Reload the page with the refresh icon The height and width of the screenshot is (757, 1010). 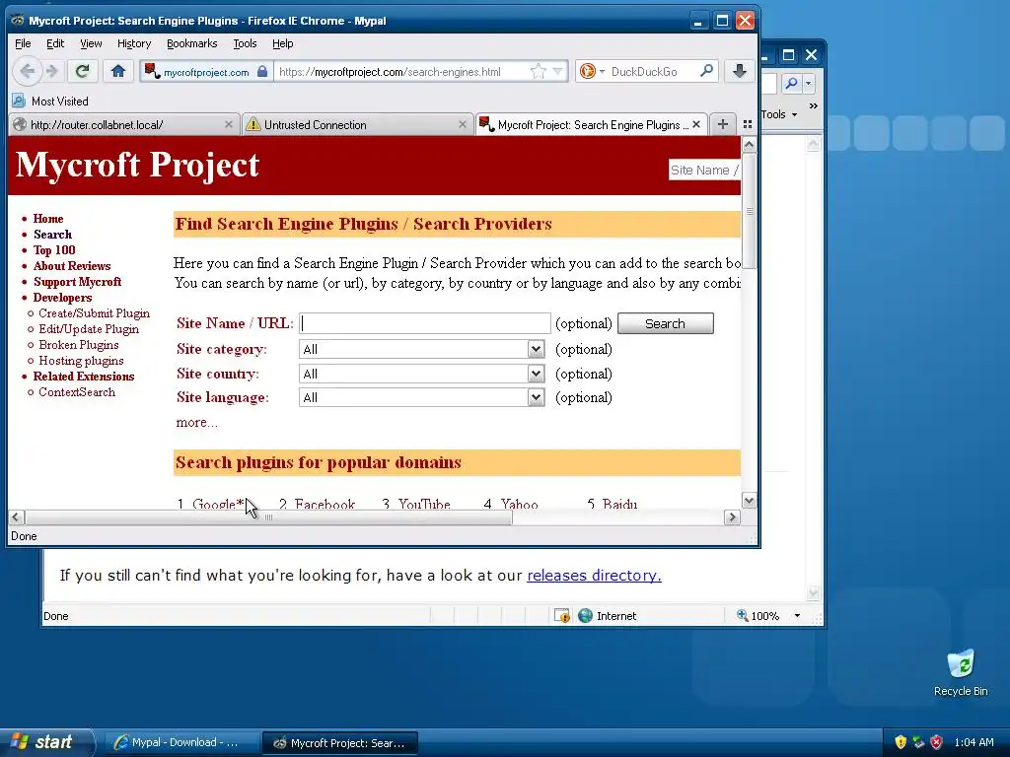(82, 71)
